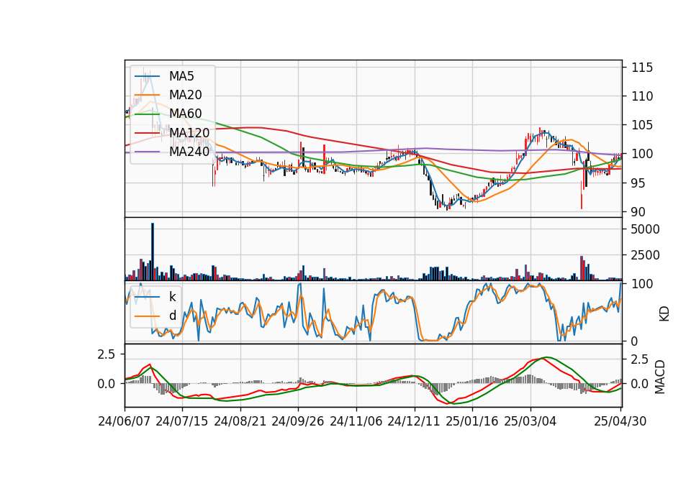
Task: Click the 2500 volume axis tick label
Action: tap(646, 255)
